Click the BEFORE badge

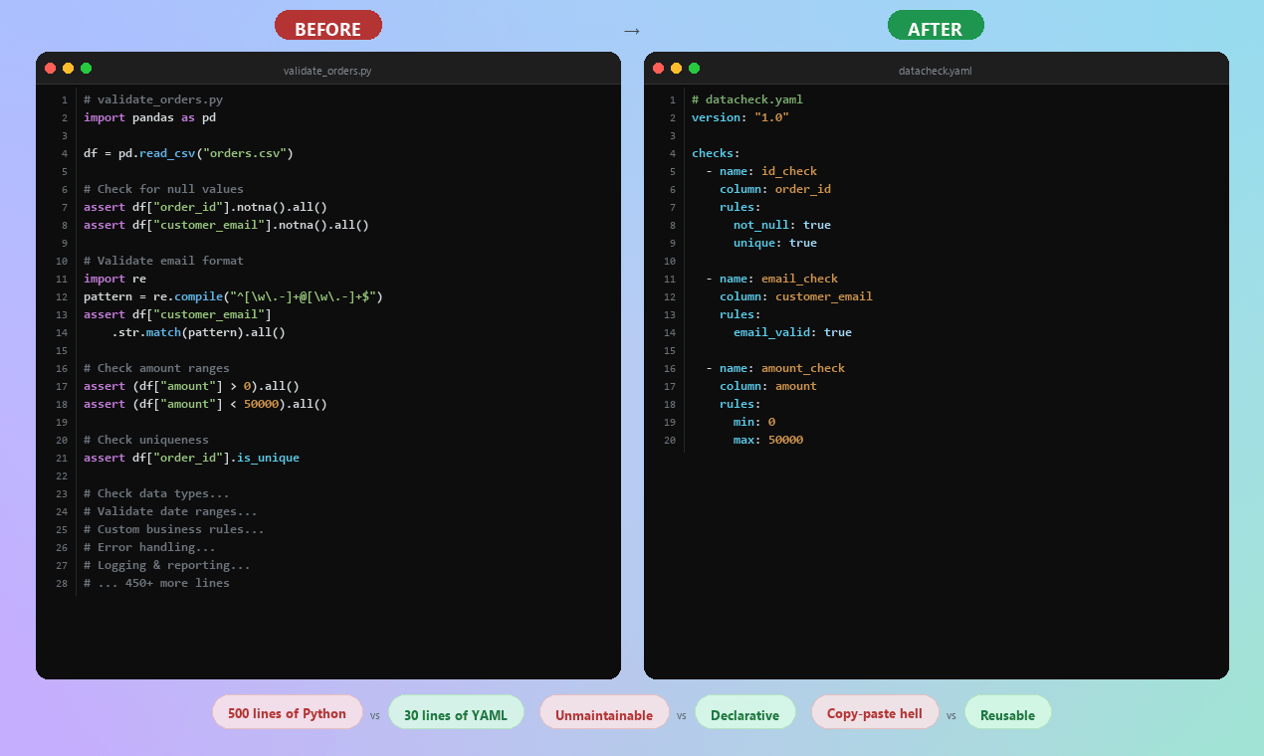click(x=328, y=25)
